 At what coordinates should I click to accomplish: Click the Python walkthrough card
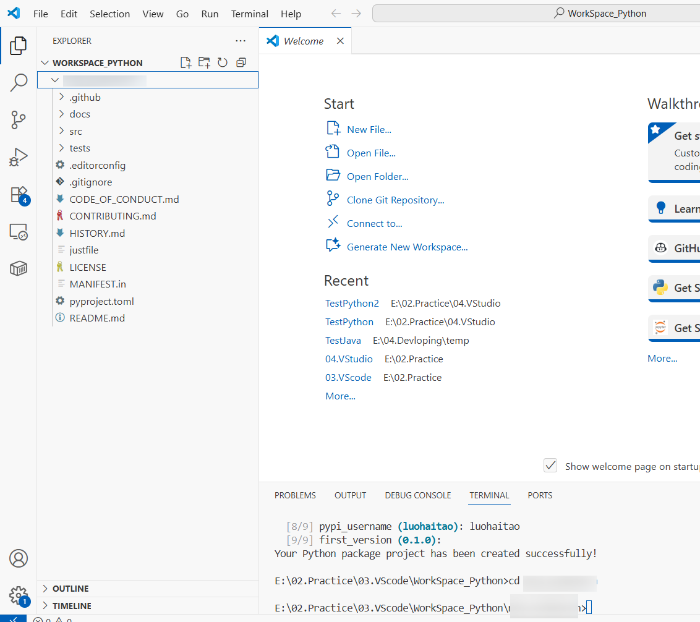coord(674,288)
